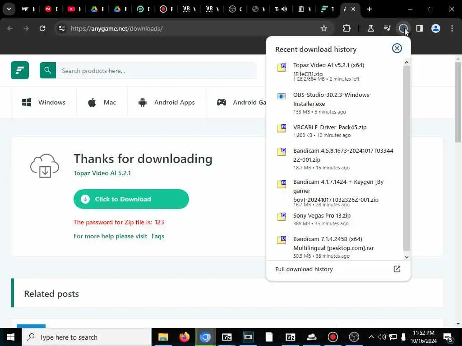The width and height of the screenshot is (462, 346).
Task: Click the Topaz Video AI 5.2.1 link
Action: 102,173
